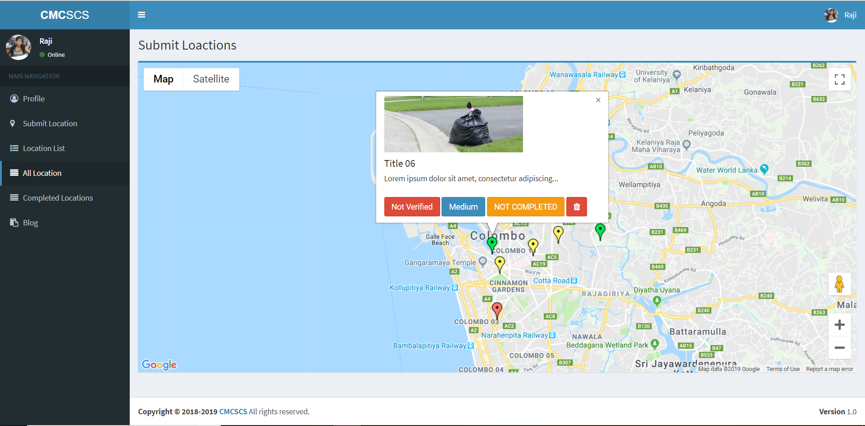Click the Google logo on map
Image resolution: width=865 pixels, height=426 pixels.
159,364
